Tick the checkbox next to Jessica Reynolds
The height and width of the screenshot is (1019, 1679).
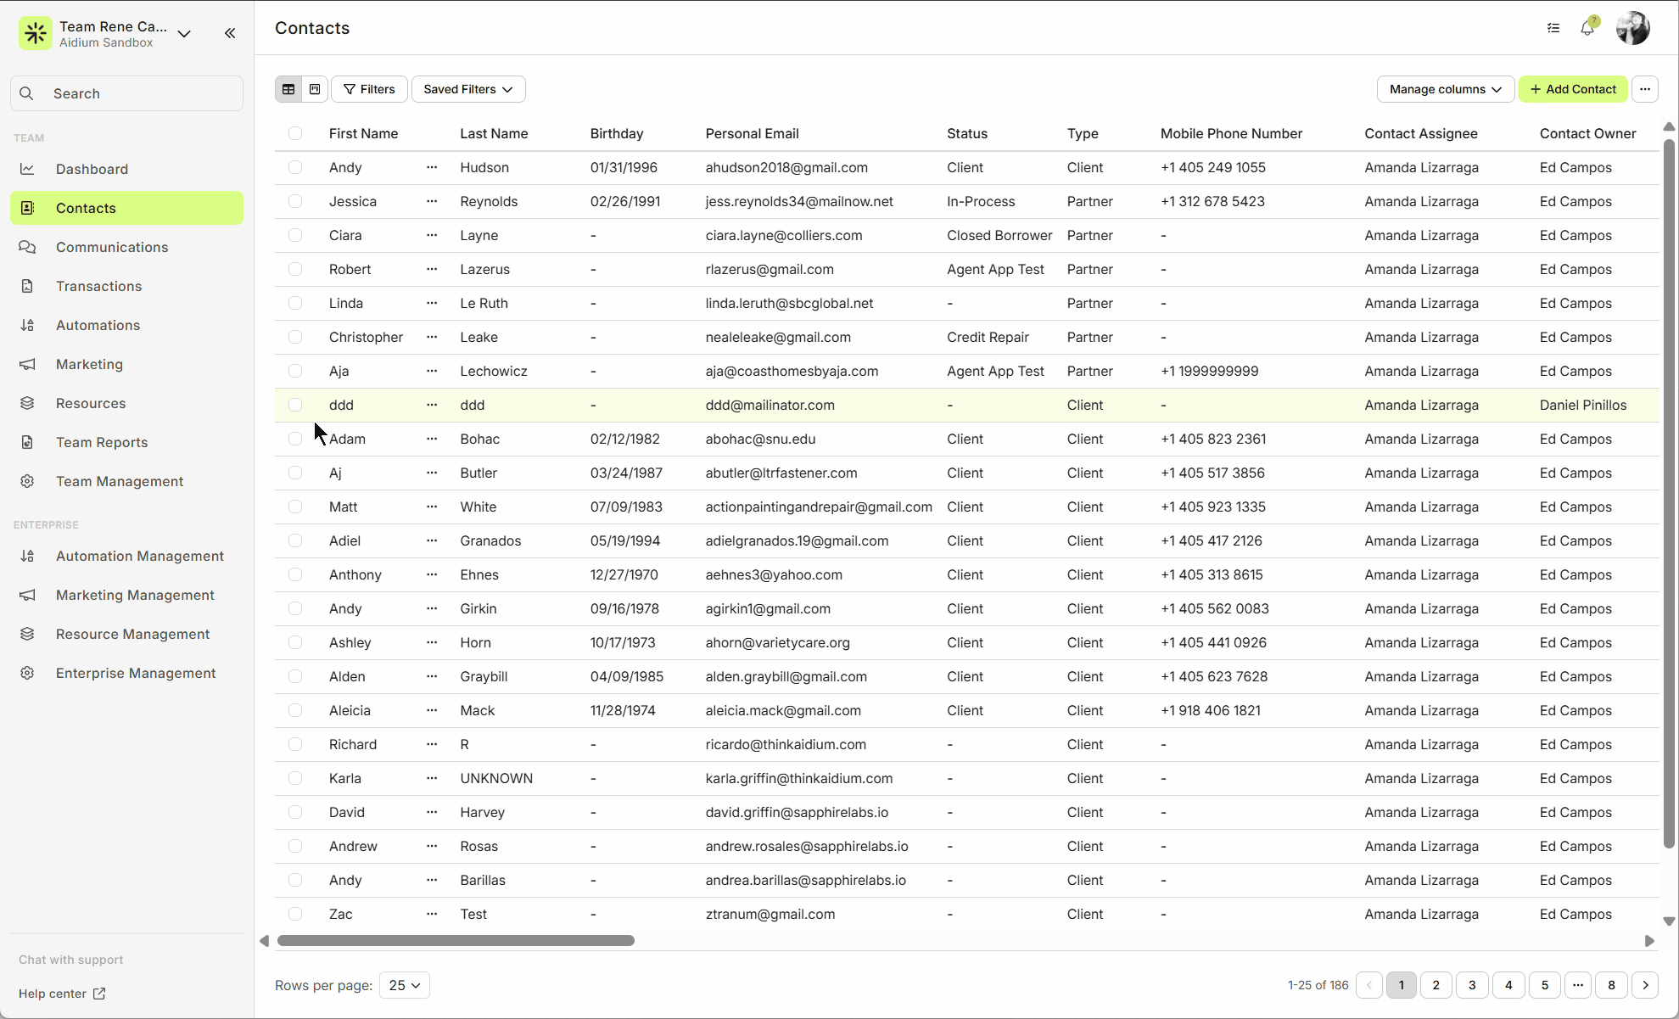(295, 201)
